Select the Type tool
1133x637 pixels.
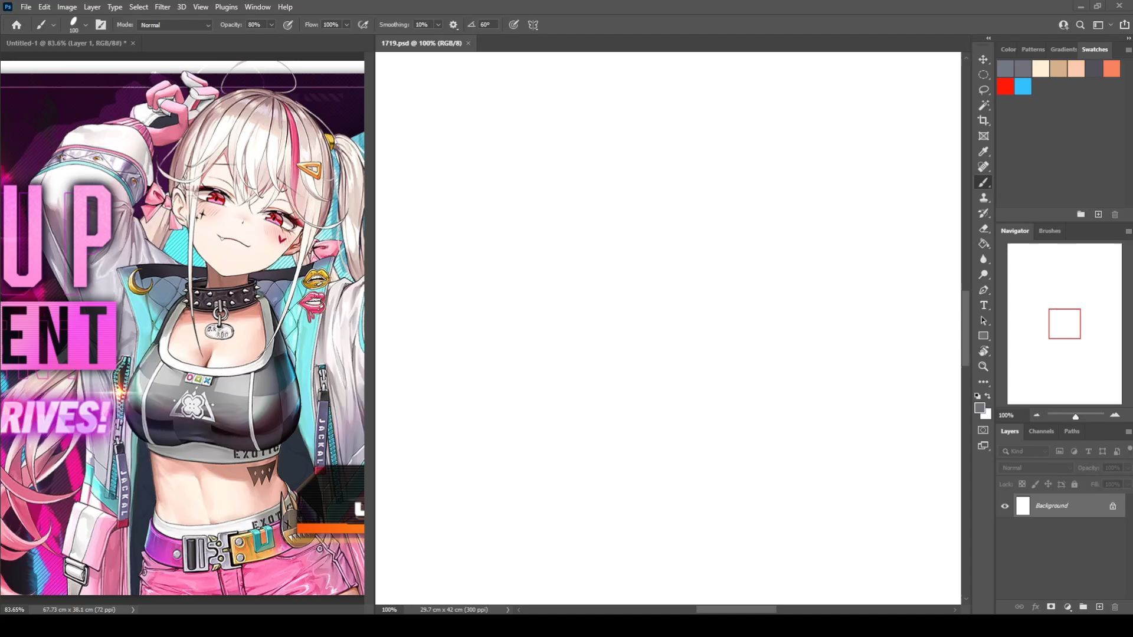tap(984, 306)
